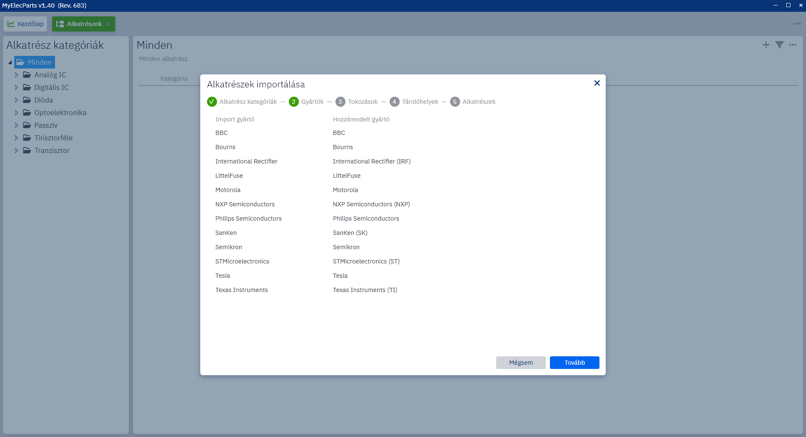Click the import manufacturer International Rectifier

(246, 161)
